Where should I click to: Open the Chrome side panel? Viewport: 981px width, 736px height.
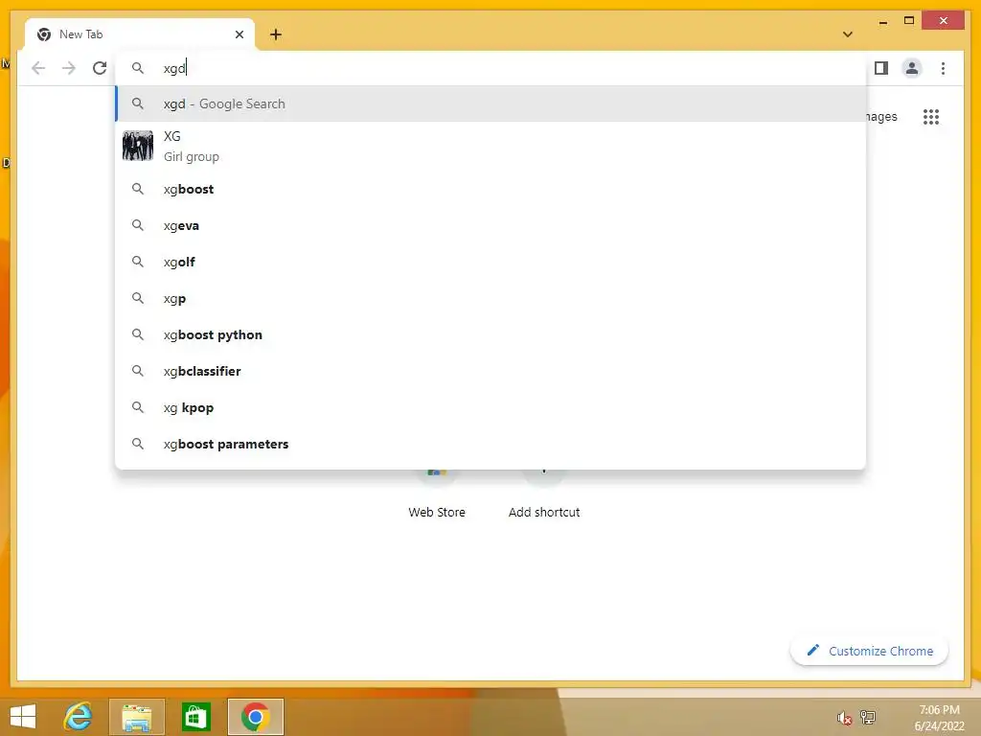coord(881,68)
